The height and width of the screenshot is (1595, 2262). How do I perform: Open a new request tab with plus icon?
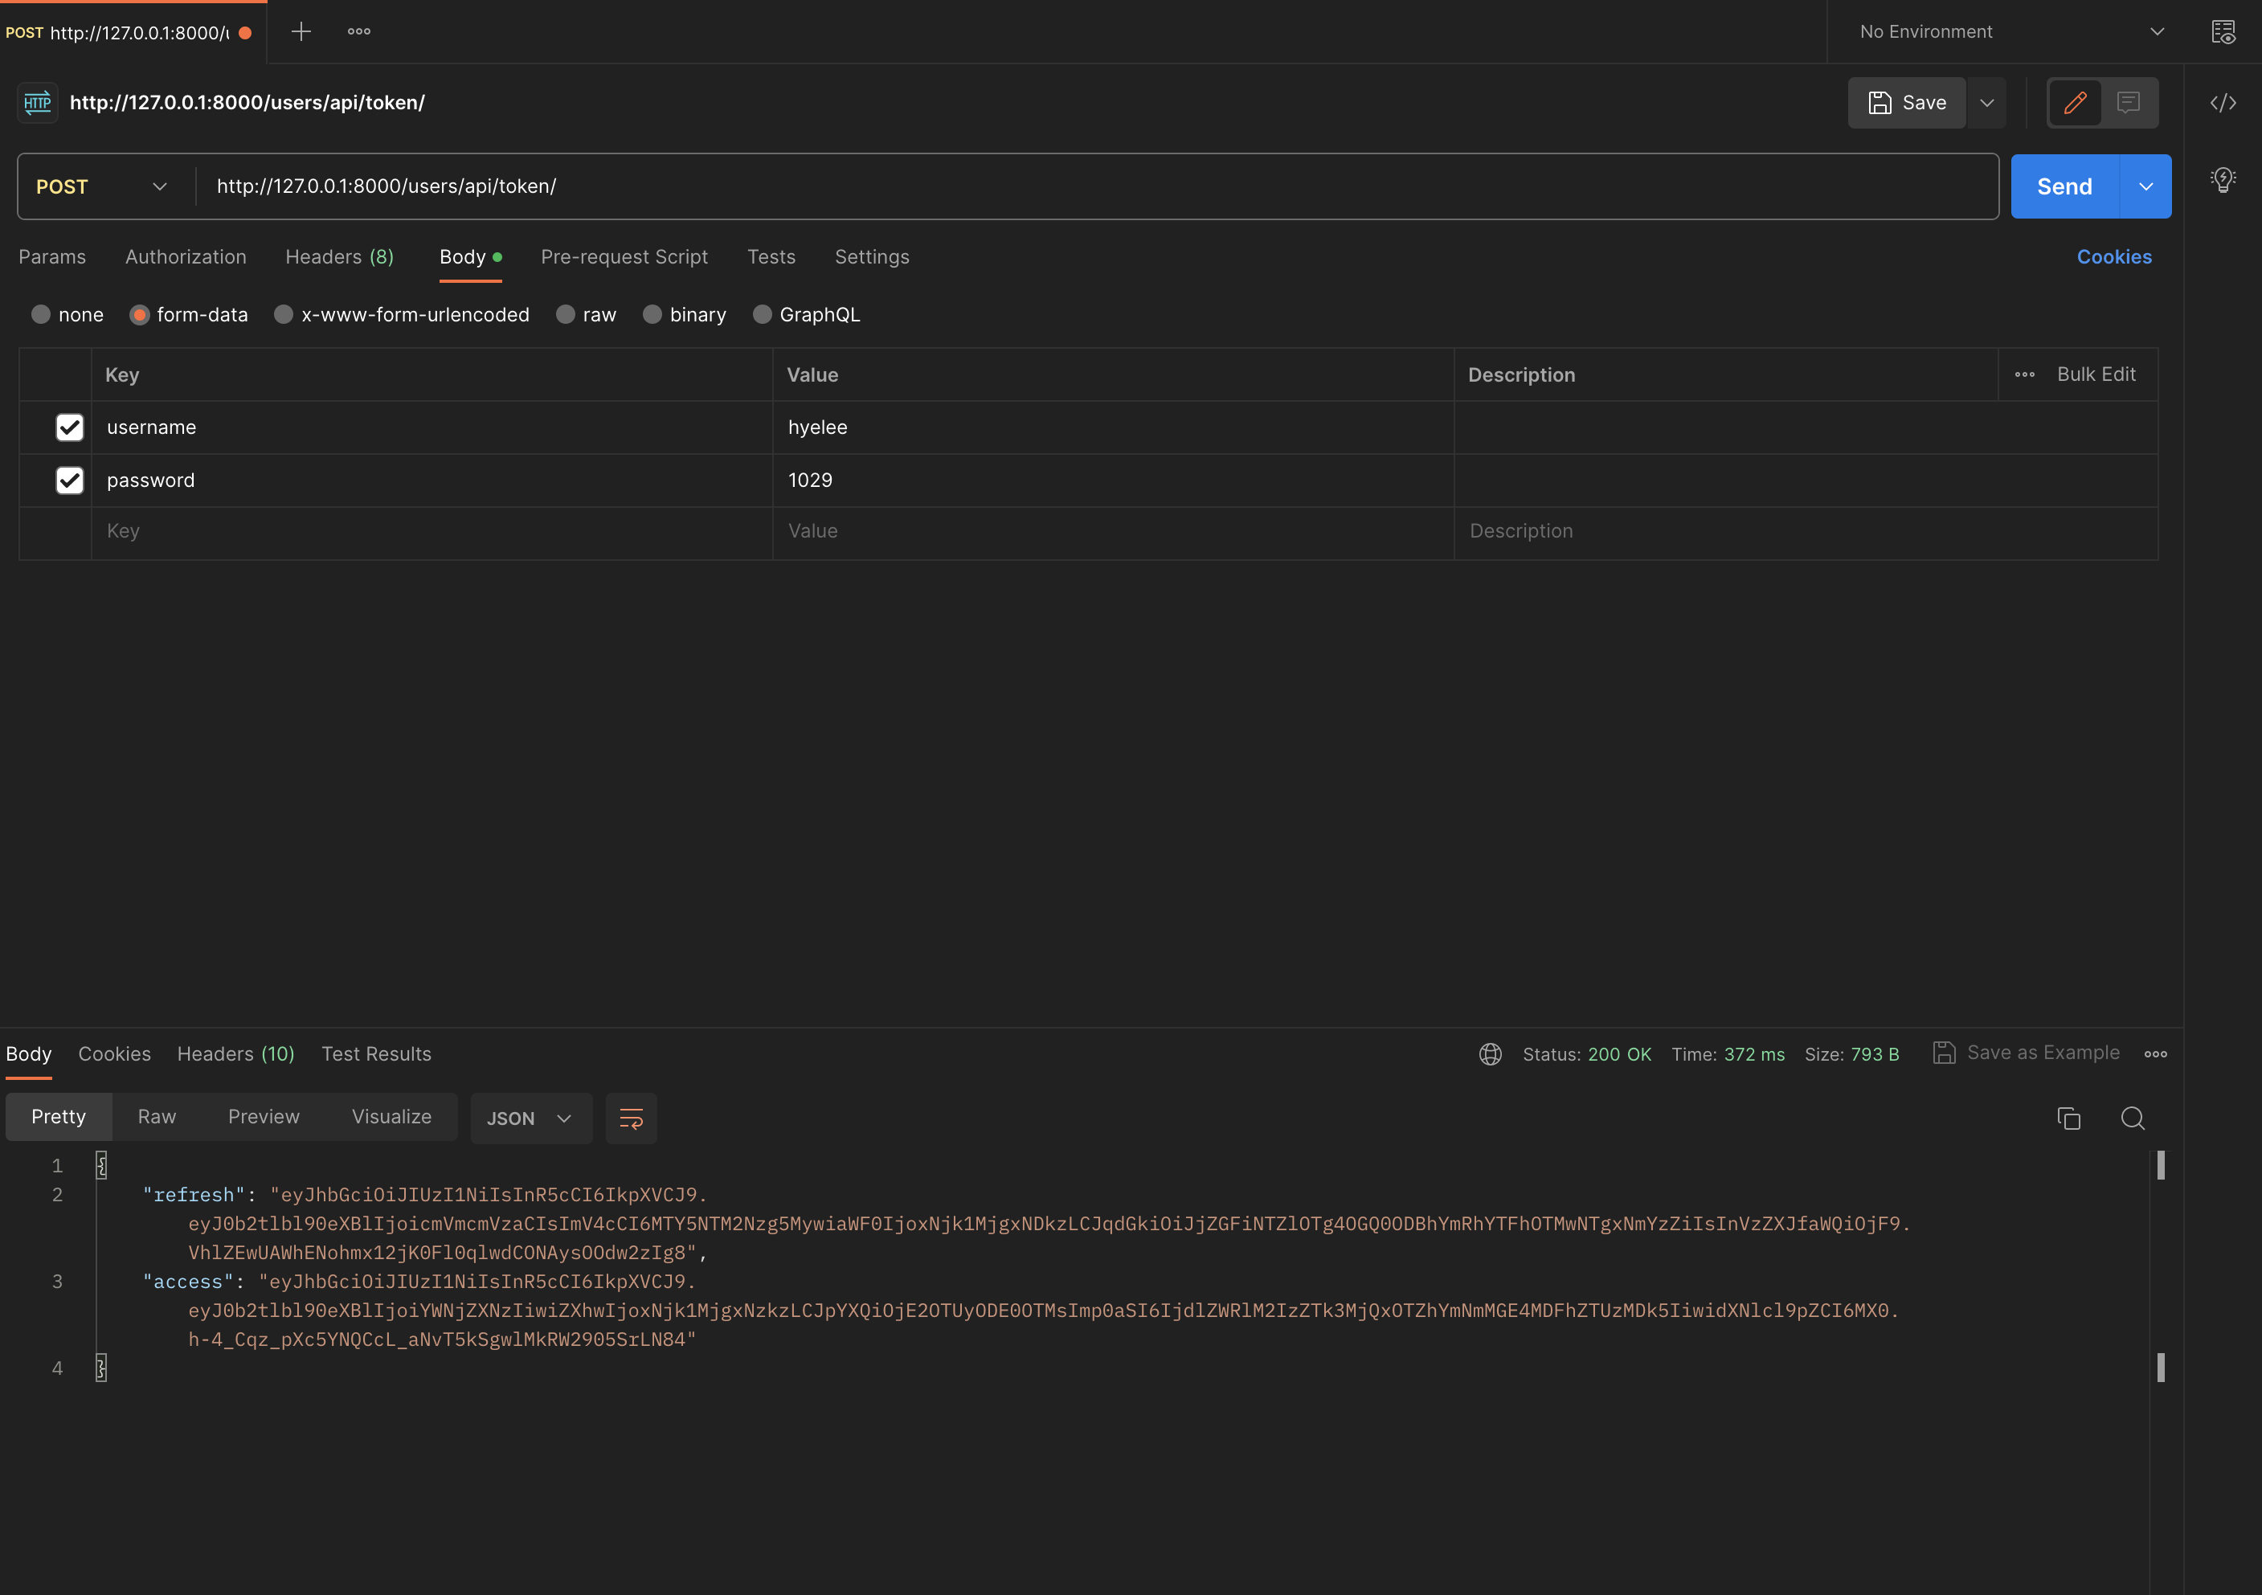(301, 31)
